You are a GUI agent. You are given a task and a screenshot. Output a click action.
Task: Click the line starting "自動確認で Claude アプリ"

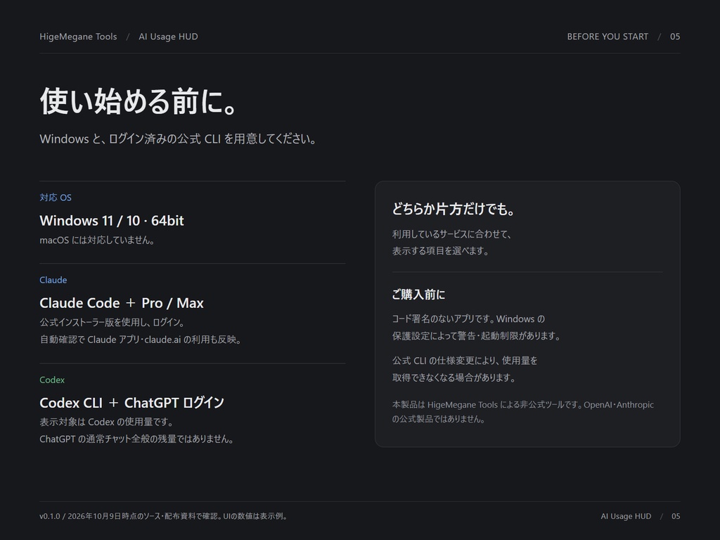point(141,340)
